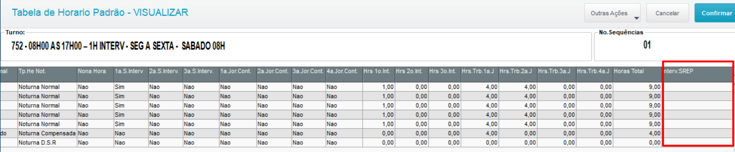Screen dimensions: 735x152
Task: Click Hrs 1o.Int. 1,00 in the first row
Action: pos(379,87)
